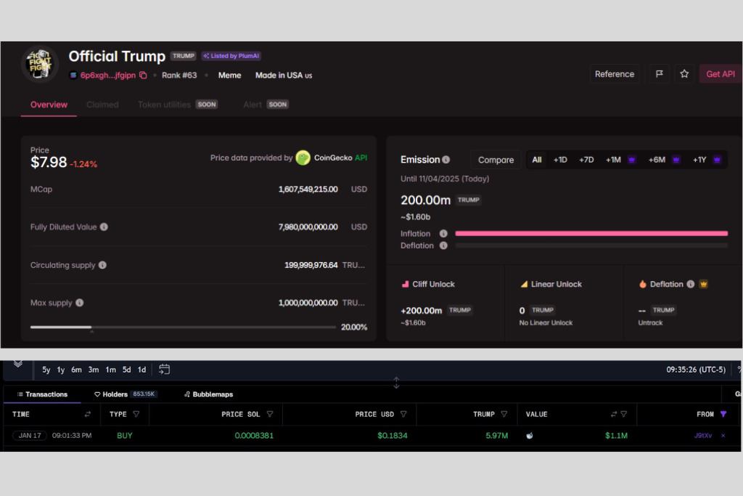743x496 pixels.
Task: Click the Linear Unlock triangle icon
Action: (524, 284)
